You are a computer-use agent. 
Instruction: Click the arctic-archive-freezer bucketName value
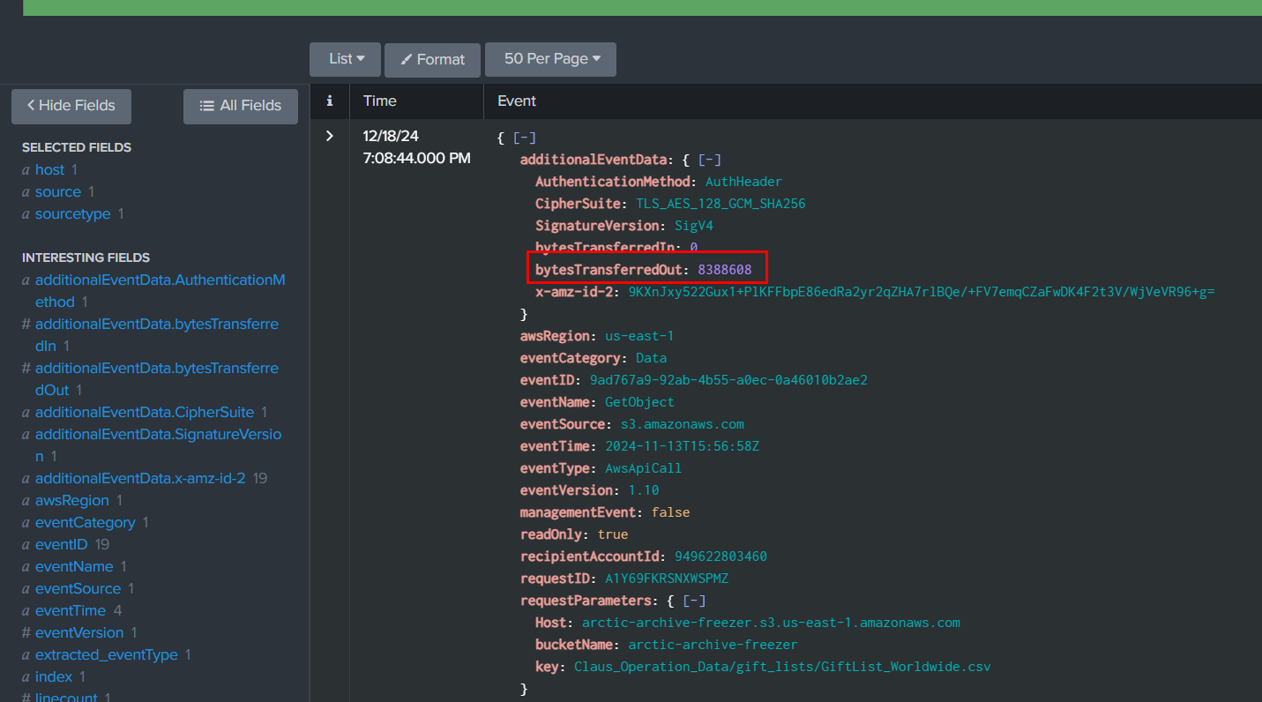713,645
